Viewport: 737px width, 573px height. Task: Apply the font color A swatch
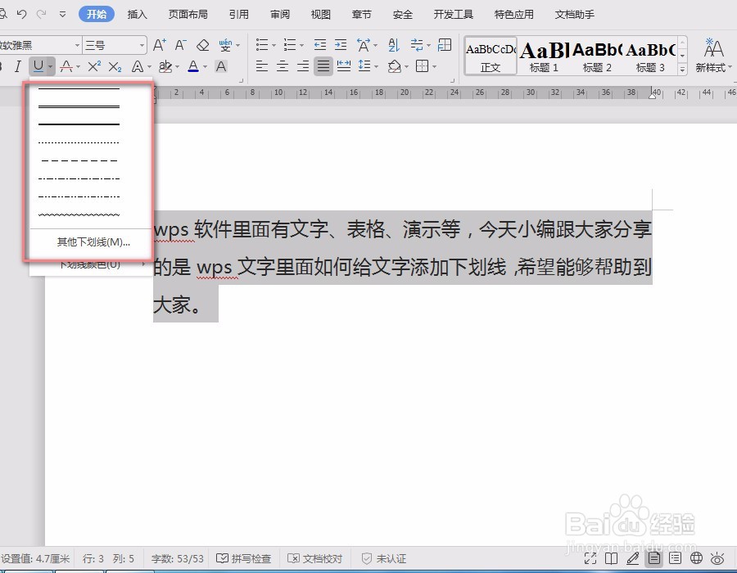point(193,66)
